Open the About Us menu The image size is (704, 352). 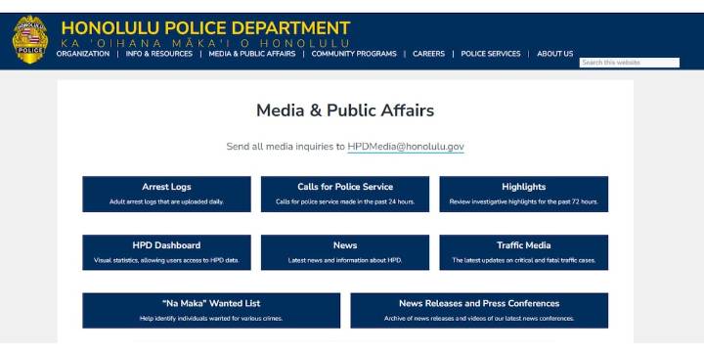point(555,54)
